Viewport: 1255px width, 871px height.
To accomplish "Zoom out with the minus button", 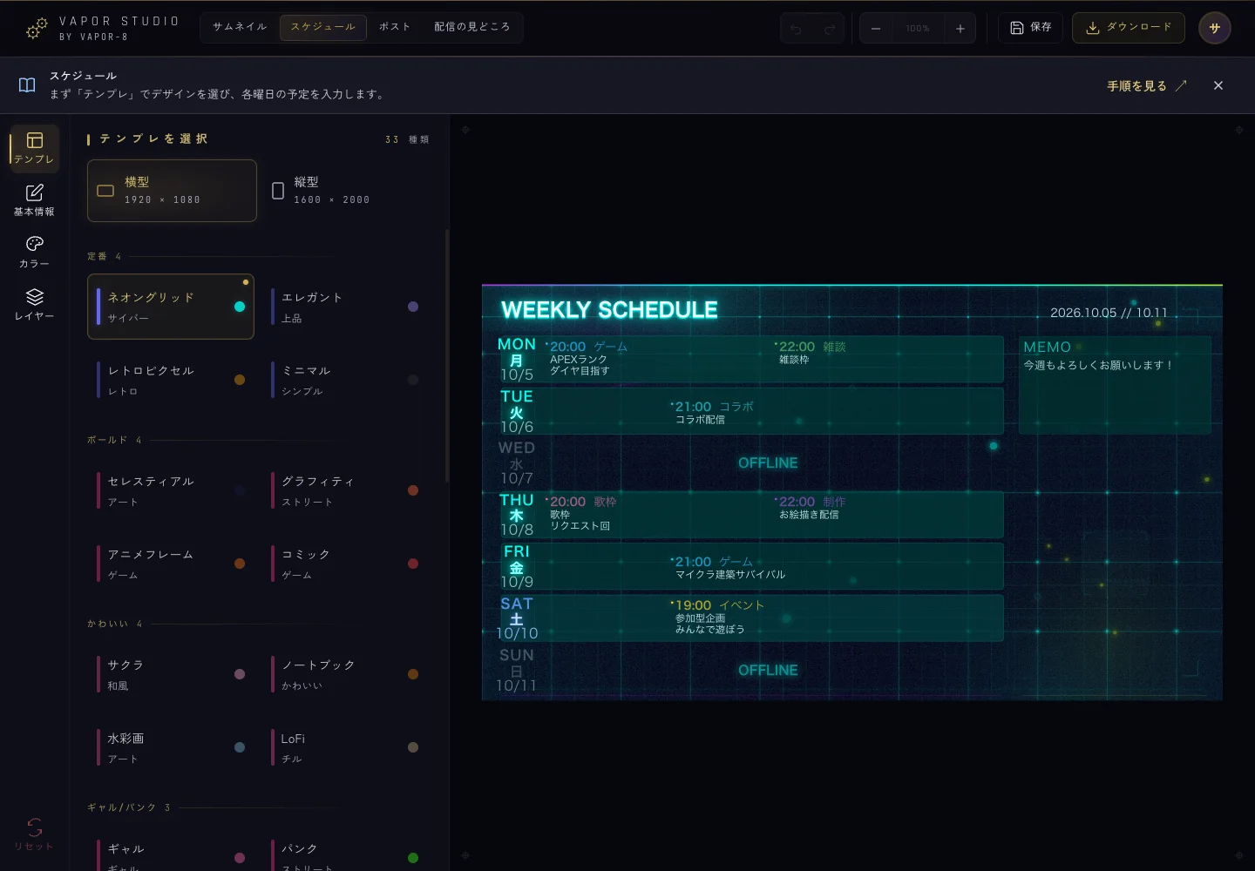I will click(876, 28).
